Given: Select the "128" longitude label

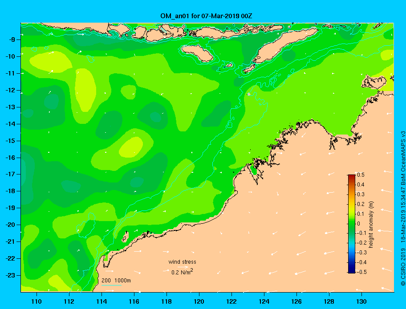Looking at the screenshot, I should coord(329,301).
